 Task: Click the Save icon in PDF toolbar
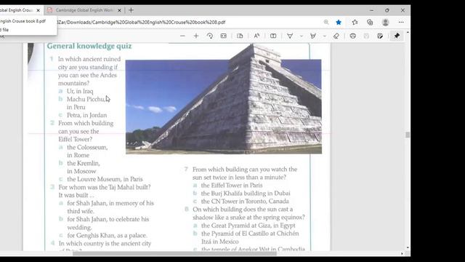pos(366,36)
